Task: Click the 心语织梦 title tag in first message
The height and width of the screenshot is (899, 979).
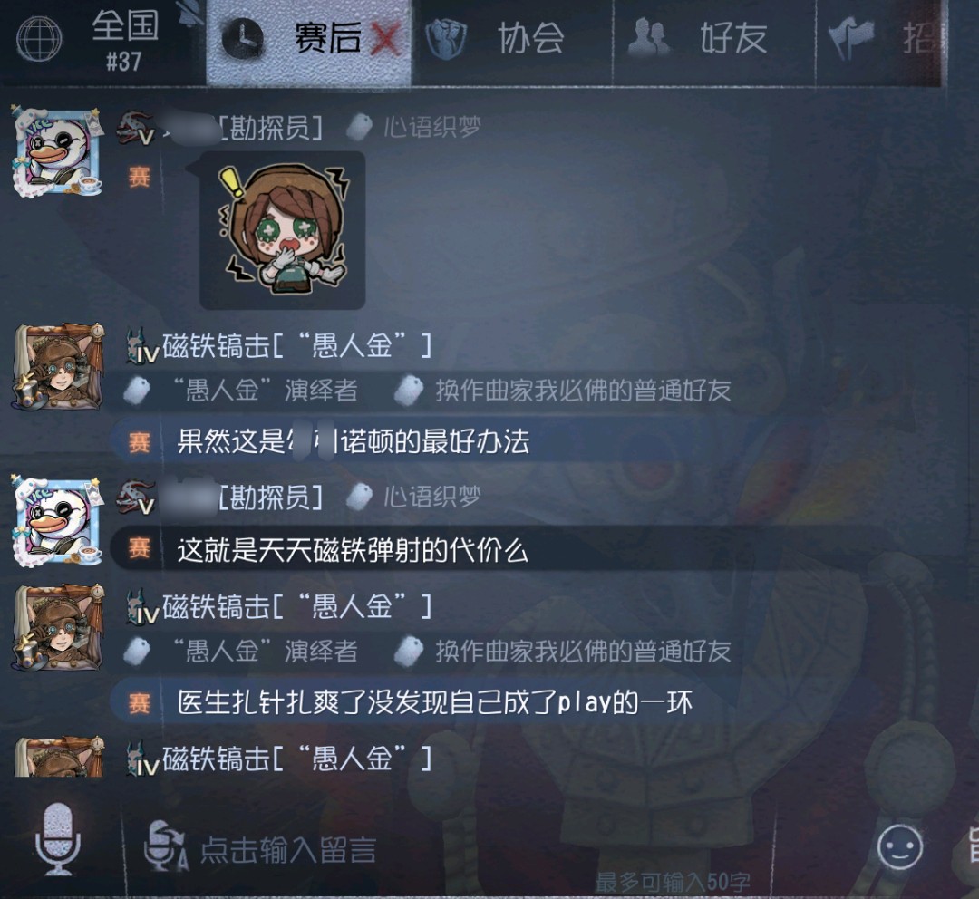Action: 431,127
